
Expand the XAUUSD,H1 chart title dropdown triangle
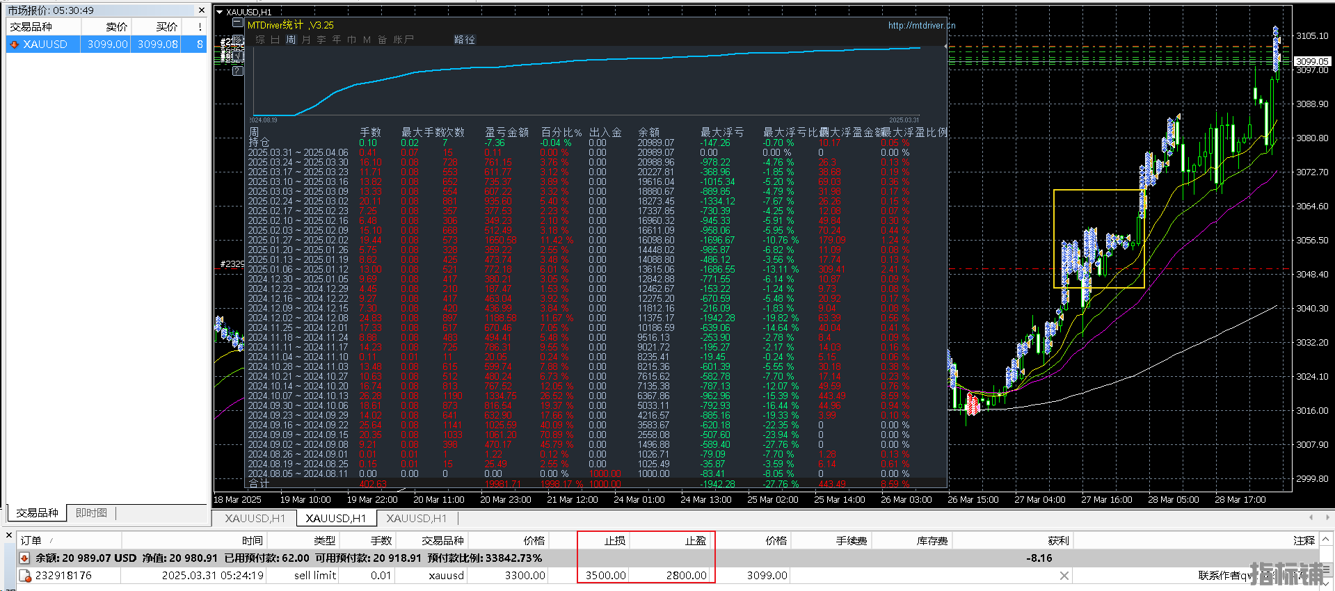219,12
